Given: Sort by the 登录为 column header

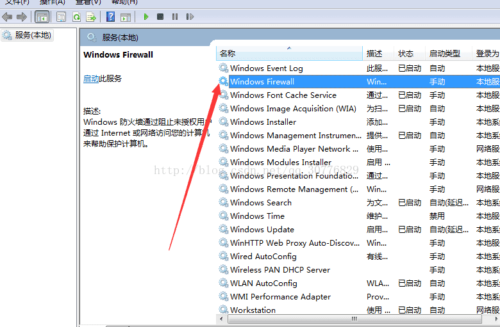Looking at the screenshot, I should 486,53.
